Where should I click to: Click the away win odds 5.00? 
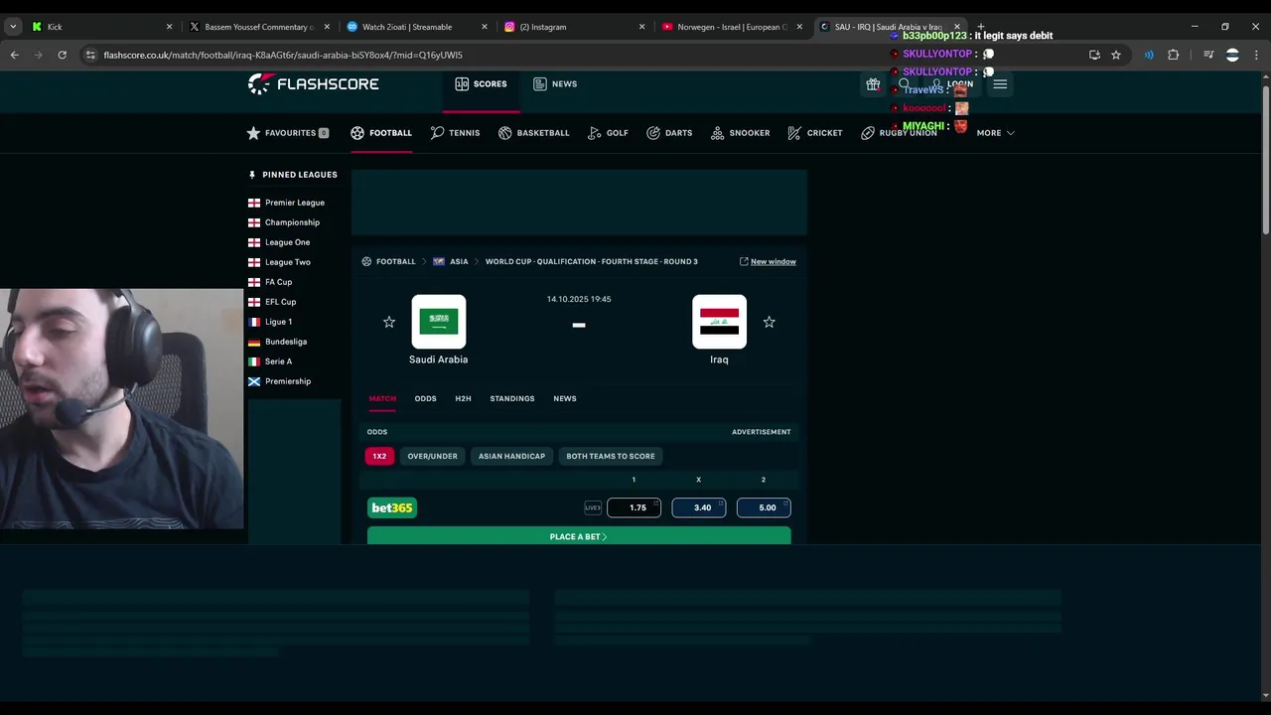click(x=764, y=507)
